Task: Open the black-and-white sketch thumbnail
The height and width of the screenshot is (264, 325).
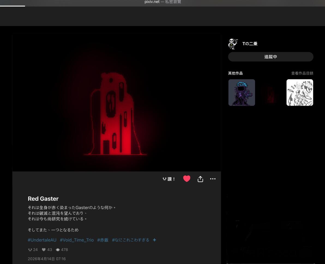Action: point(300,93)
